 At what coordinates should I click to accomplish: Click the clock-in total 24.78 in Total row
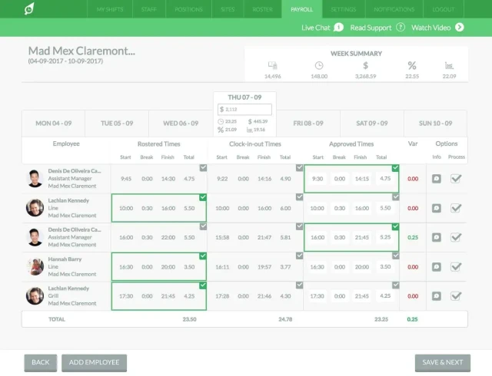coord(285,319)
